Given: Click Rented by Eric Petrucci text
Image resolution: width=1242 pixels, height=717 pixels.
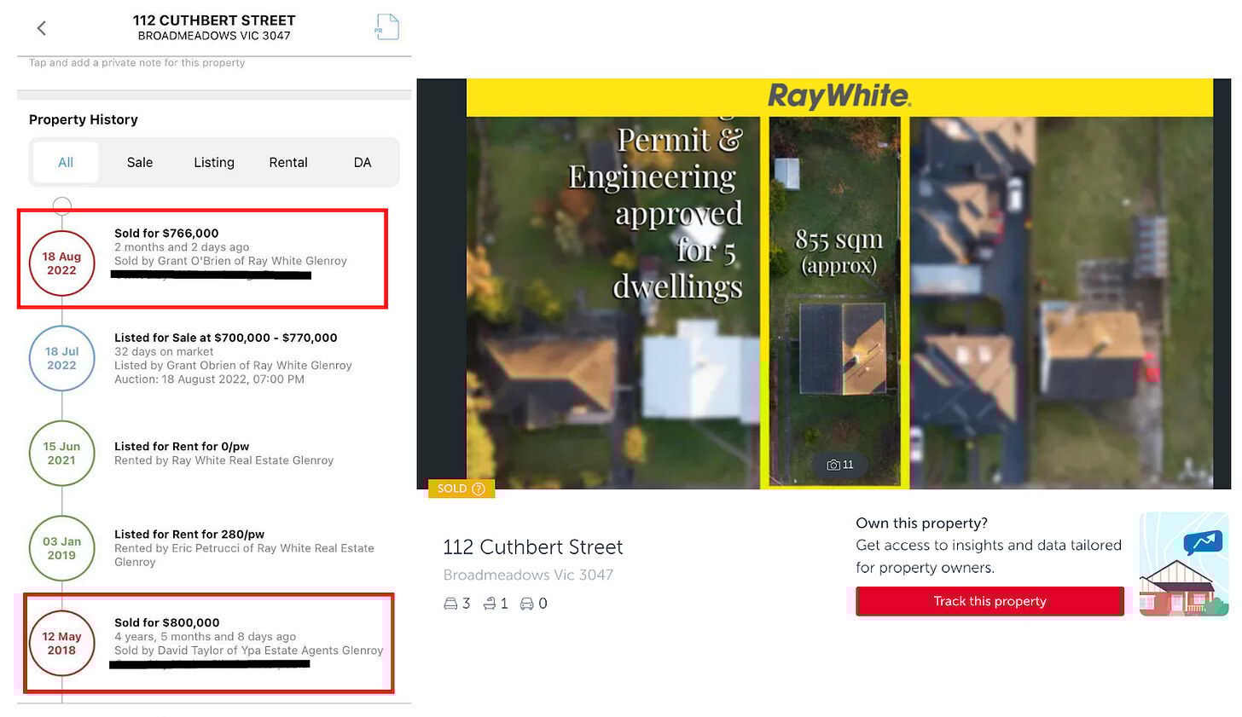Looking at the screenshot, I should 244,555.
